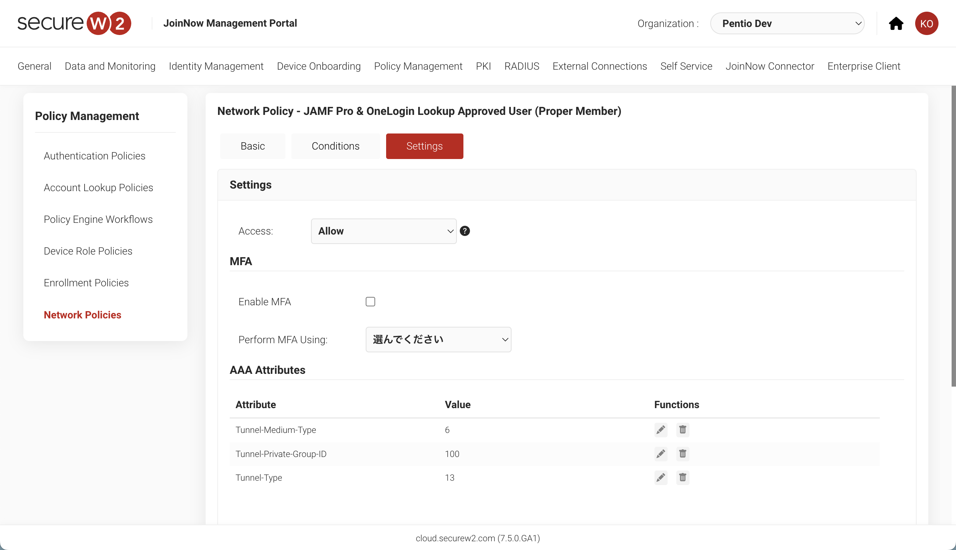
Task: Click the Tunnel-Type attribute name
Action: [259, 477]
